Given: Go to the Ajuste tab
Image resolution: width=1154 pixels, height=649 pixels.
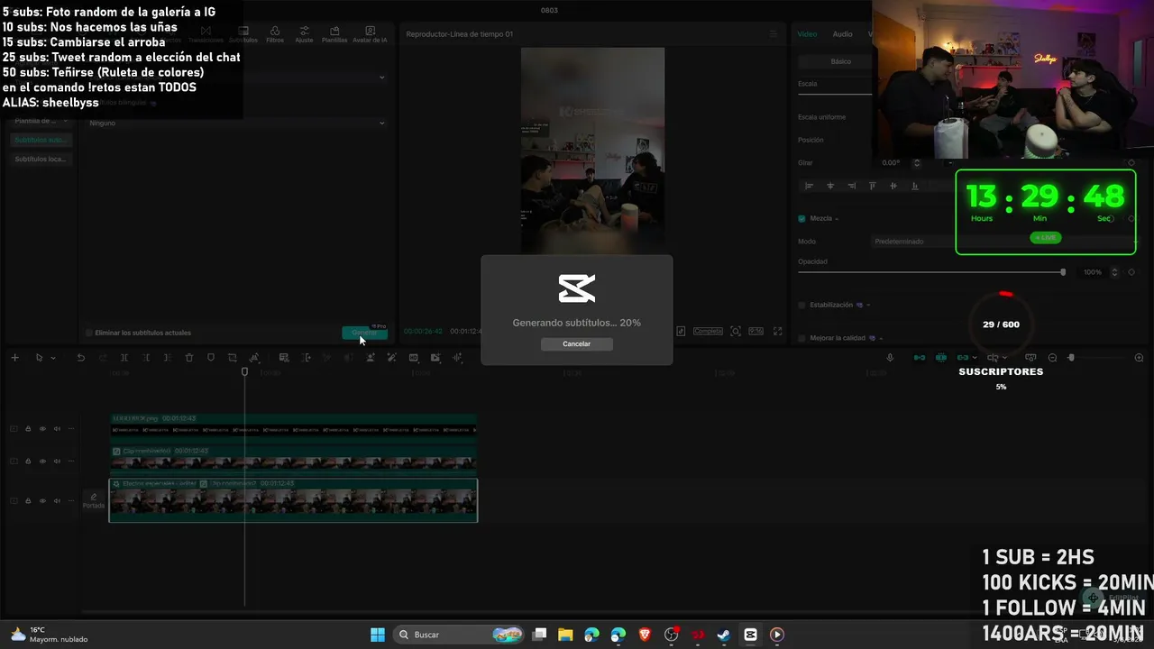Looking at the screenshot, I should (x=304, y=35).
